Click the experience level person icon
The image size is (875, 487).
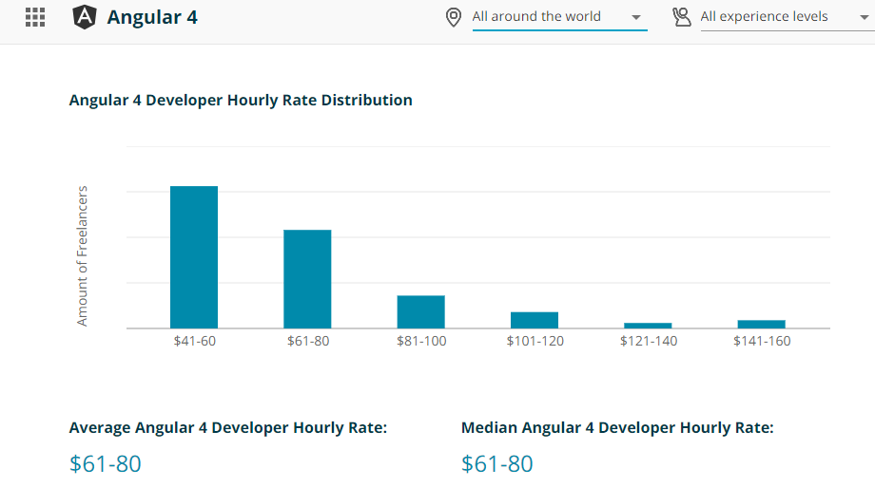point(681,17)
